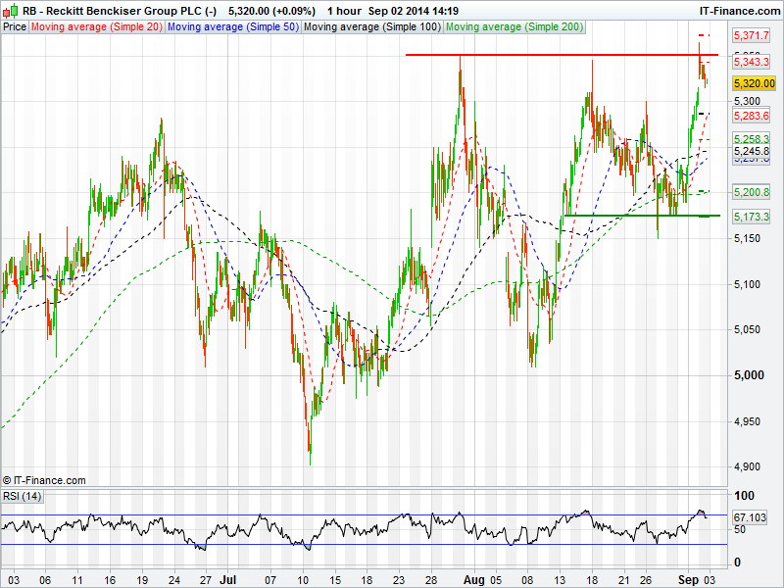This screenshot has height=588, width=784.
Task: Click the 1 hour timeframe in title
Action: pyautogui.click(x=342, y=11)
